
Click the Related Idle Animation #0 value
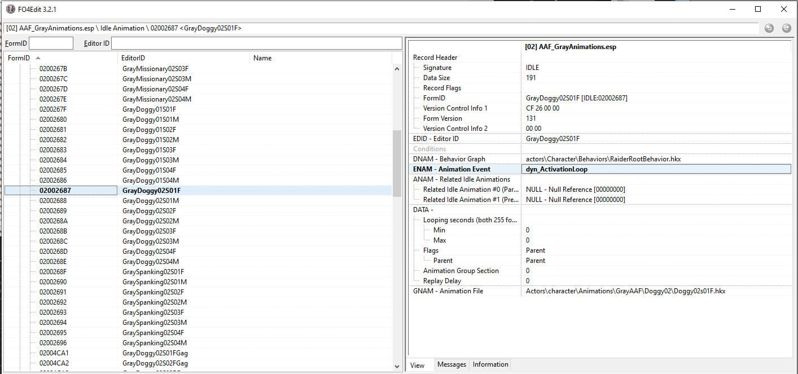click(x=575, y=190)
